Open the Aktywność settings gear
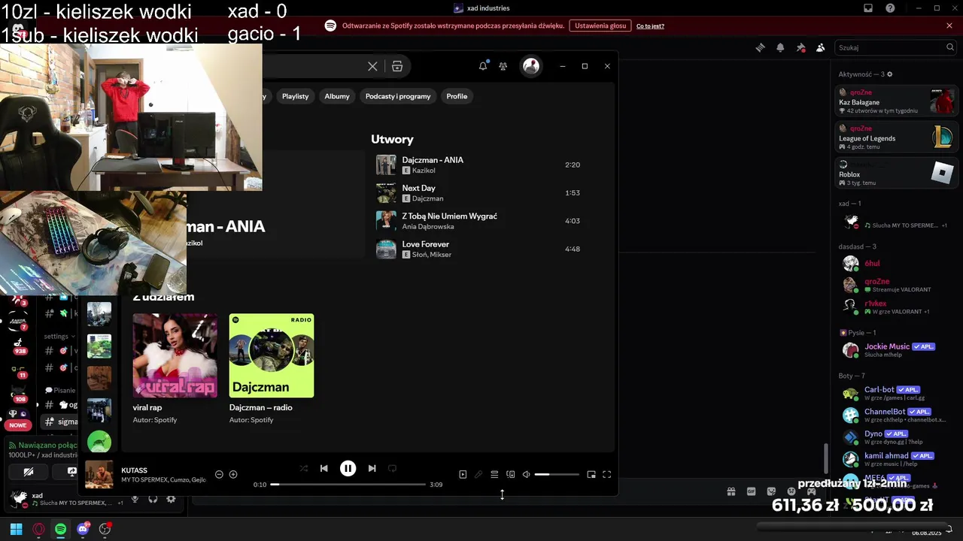Viewport: 963px width, 541px height. coord(890,74)
